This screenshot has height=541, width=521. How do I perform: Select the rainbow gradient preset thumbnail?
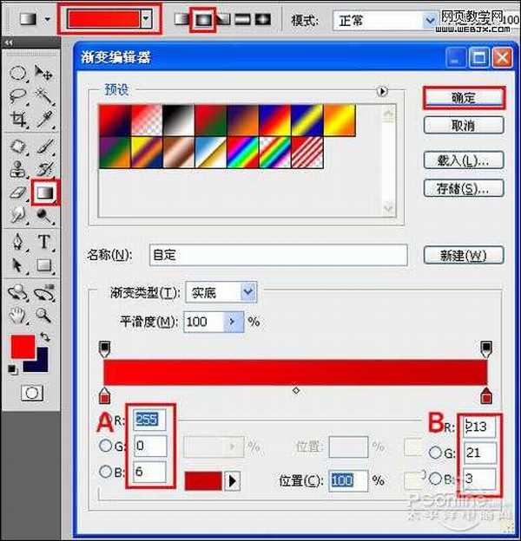(242, 151)
